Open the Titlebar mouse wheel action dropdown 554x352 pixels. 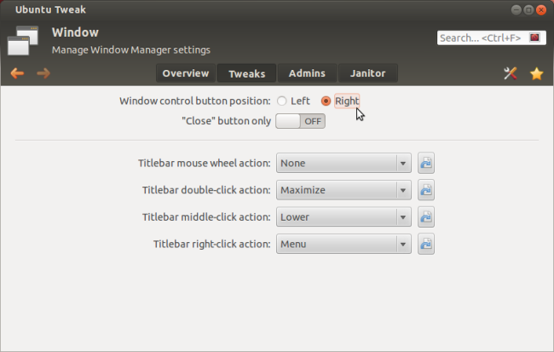(343, 163)
